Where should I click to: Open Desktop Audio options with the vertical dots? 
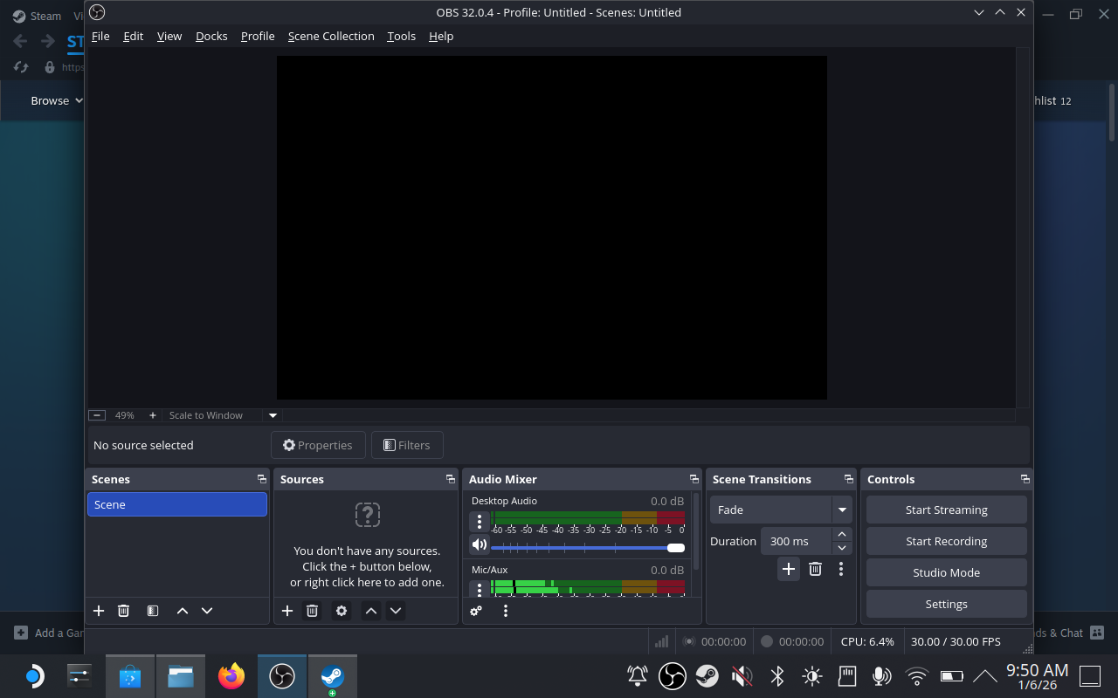[x=479, y=521]
